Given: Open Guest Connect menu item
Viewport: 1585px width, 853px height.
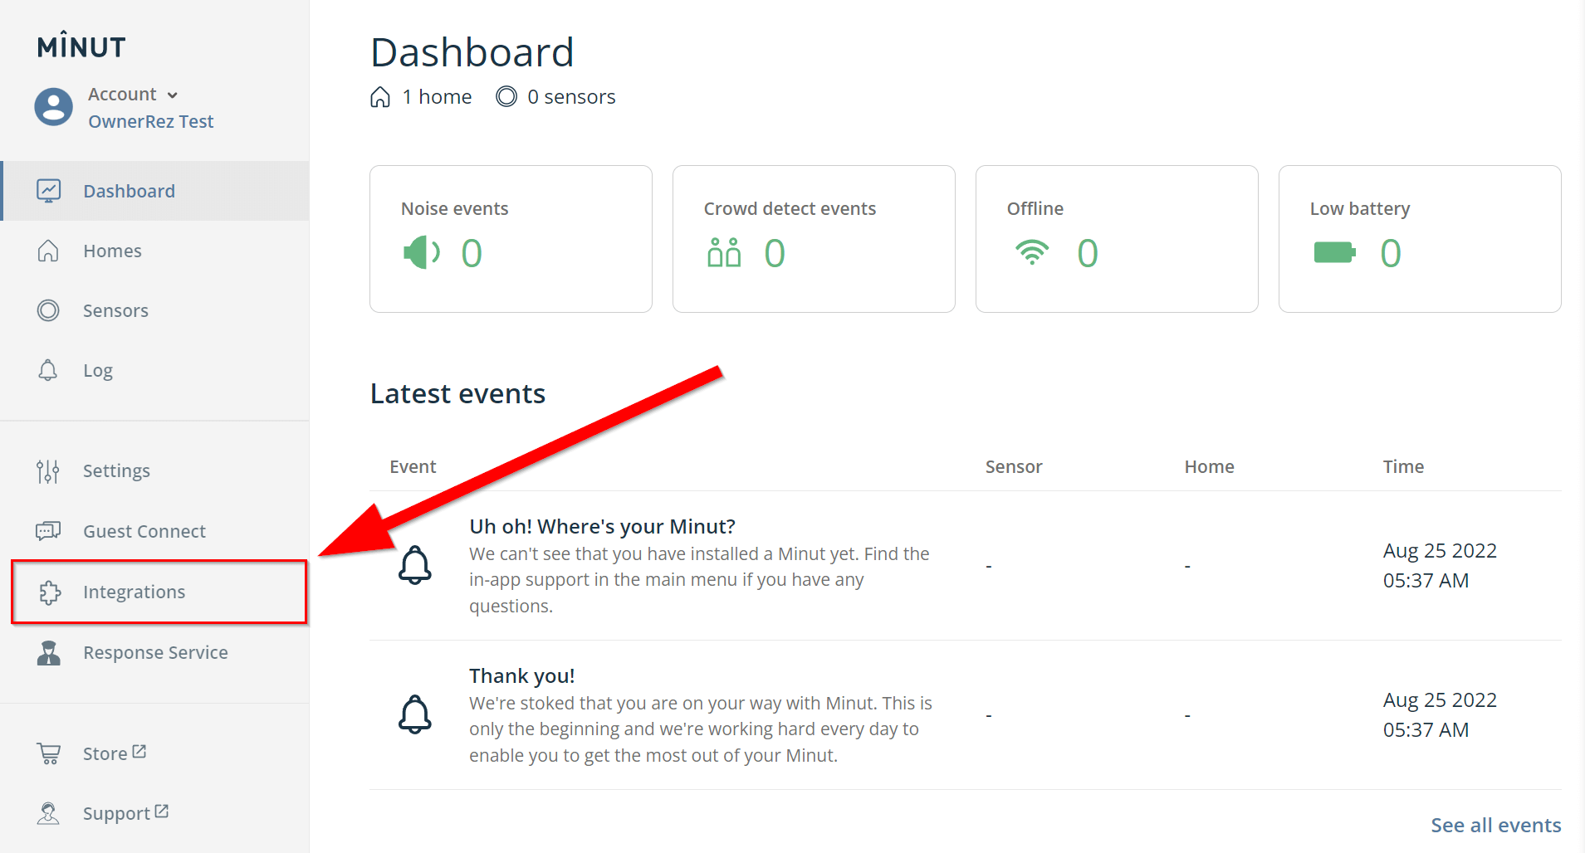Looking at the screenshot, I should [x=154, y=531].
